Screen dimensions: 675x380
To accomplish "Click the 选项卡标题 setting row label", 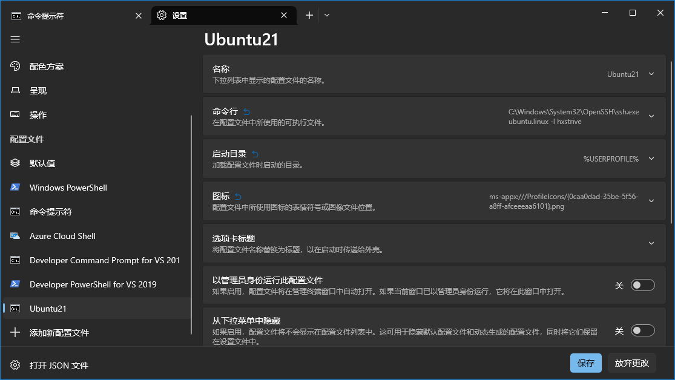I will pos(233,238).
